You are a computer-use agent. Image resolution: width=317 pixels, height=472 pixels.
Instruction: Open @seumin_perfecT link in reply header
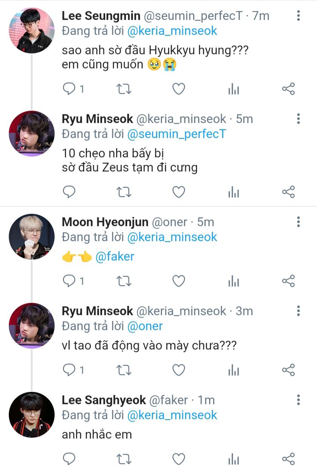(176, 134)
